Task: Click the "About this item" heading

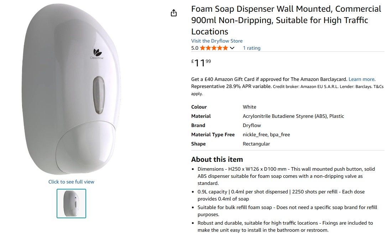Action: pos(217,159)
